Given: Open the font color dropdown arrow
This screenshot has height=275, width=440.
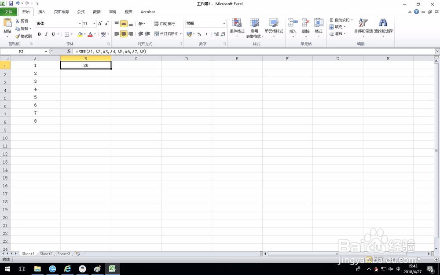Looking at the screenshot, I should point(95,34).
